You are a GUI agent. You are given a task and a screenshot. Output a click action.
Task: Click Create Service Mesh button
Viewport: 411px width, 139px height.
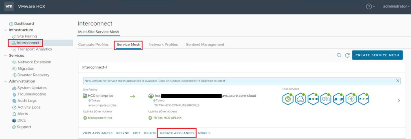[x=377, y=55]
